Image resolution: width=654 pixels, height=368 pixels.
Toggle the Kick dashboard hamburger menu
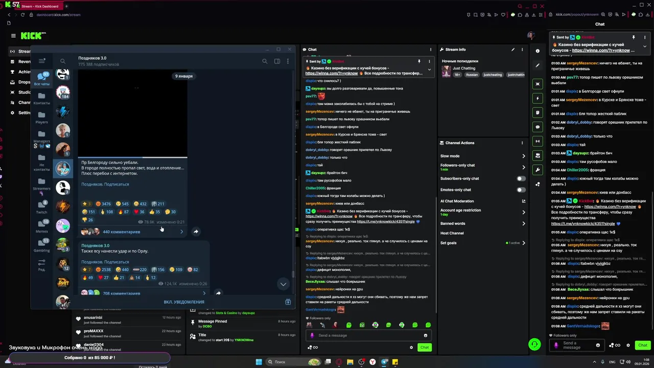[13, 36]
